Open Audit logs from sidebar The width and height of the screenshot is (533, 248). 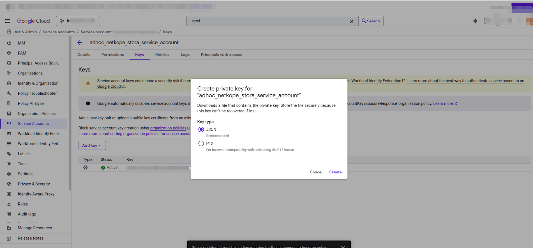pyautogui.click(x=27, y=214)
